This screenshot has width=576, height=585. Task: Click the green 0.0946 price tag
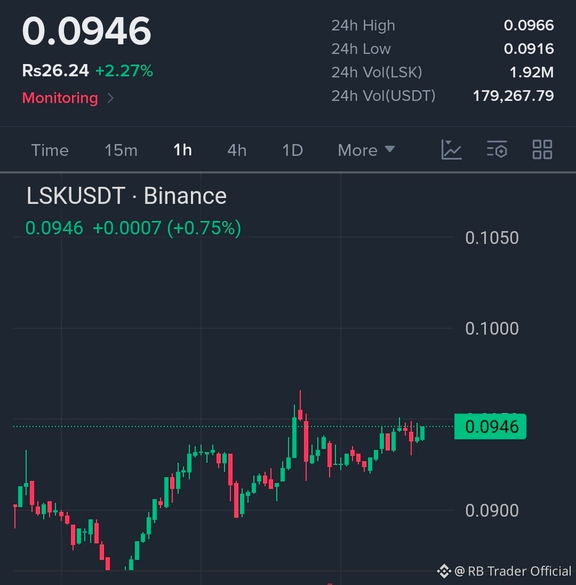pos(490,426)
